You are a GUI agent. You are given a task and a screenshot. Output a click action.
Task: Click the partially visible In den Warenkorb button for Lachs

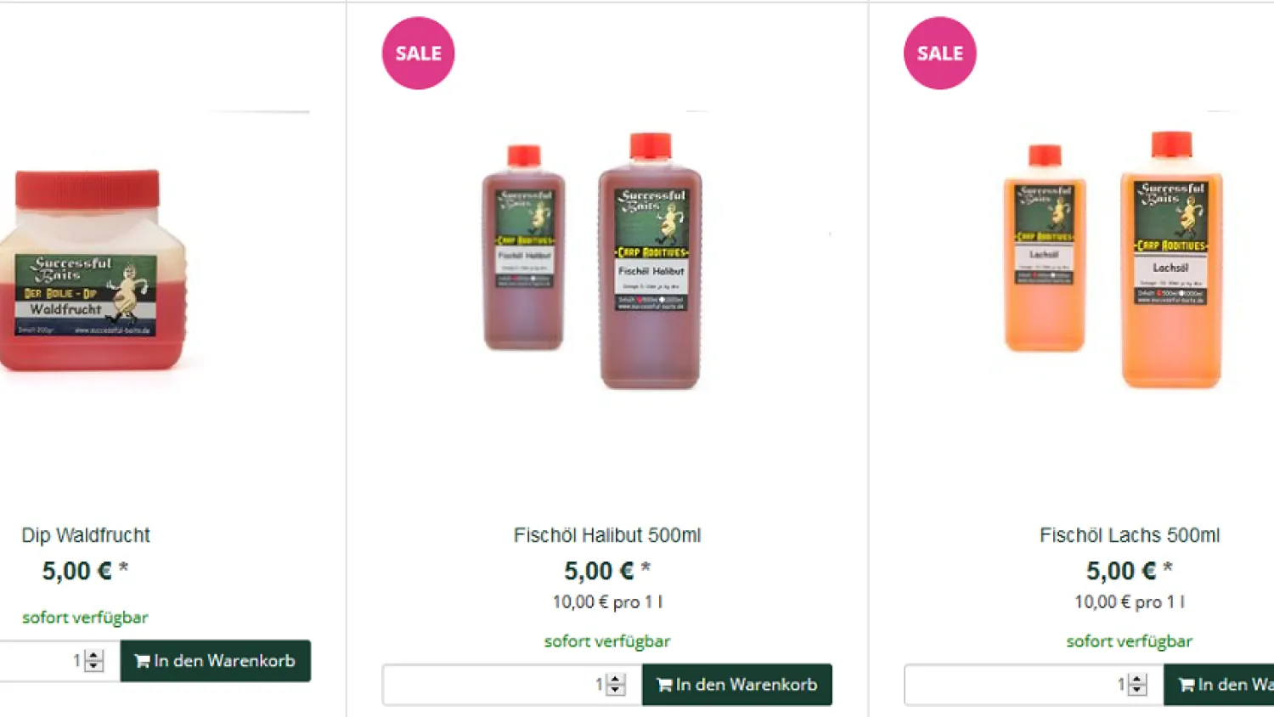pyautogui.click(x=1223, y=684)
